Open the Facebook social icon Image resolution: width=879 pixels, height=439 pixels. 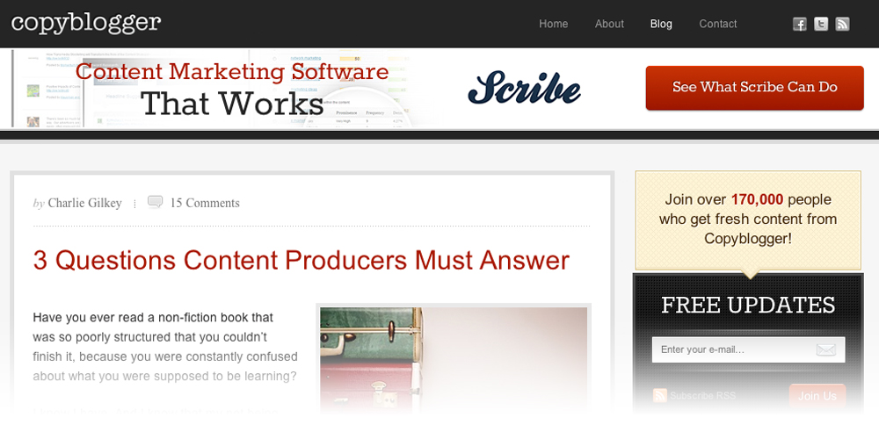[x=799, y=24]
